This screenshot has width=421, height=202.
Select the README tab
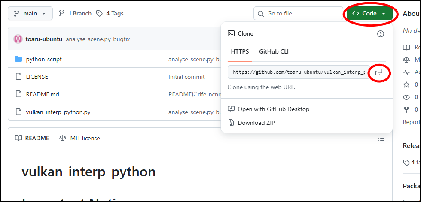click(x=32, y=138)
